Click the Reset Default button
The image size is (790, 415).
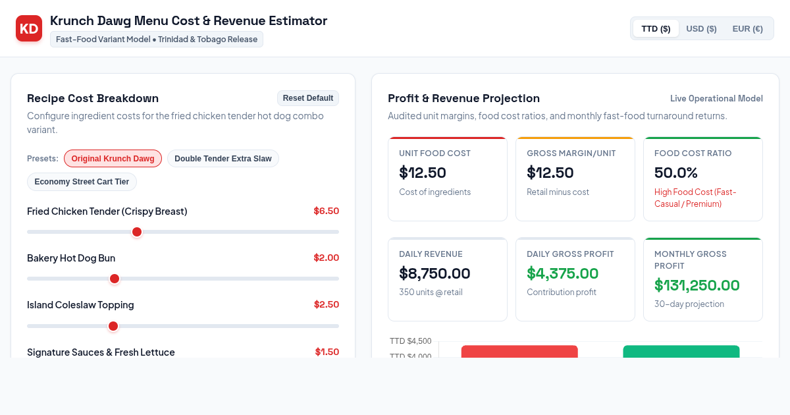point(308,98)
